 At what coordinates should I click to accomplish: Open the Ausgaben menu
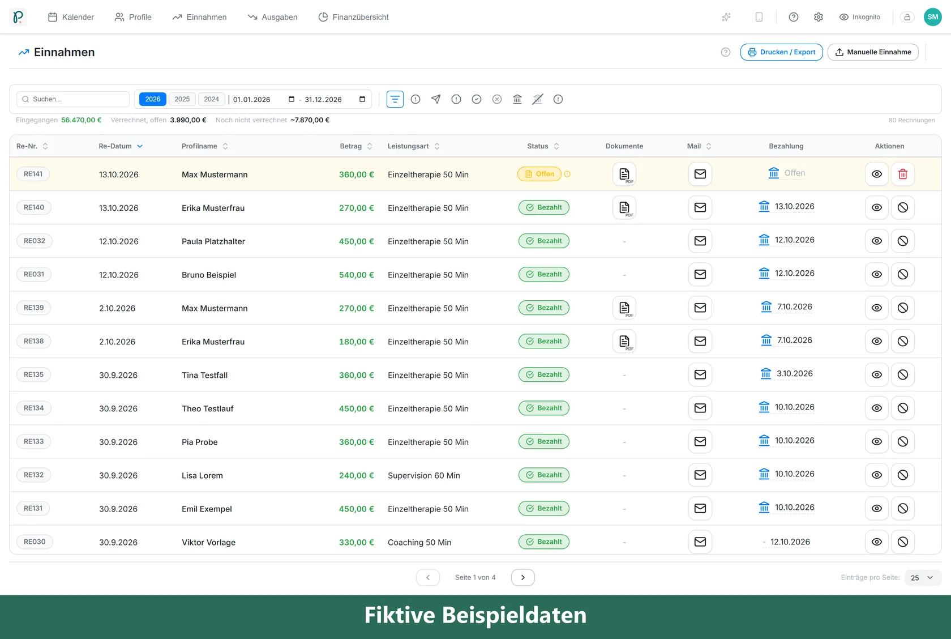[x=272, y=17]
